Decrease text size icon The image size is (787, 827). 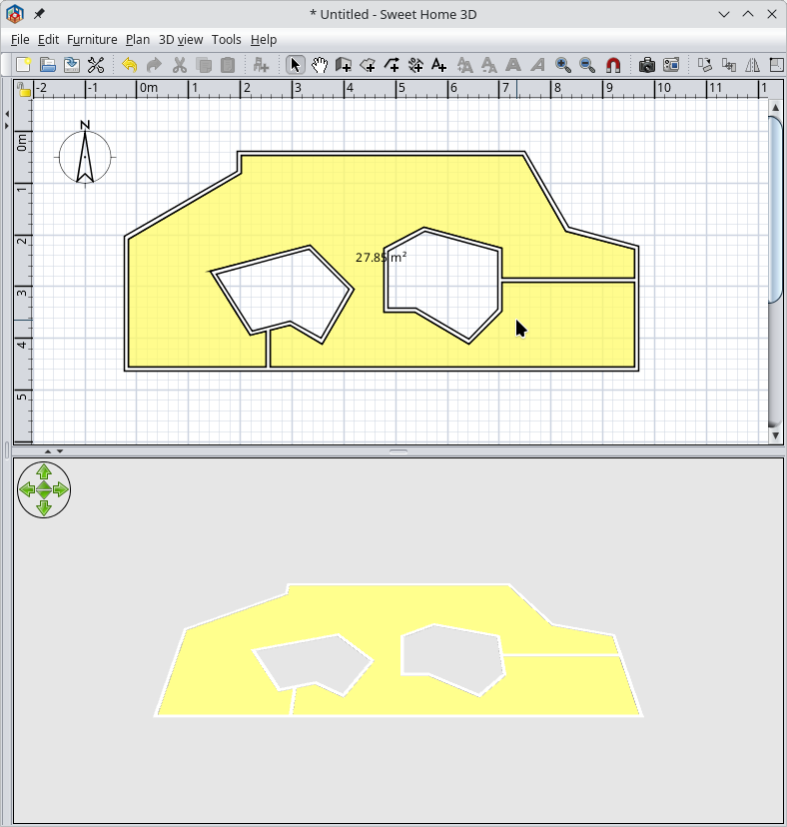489,65
